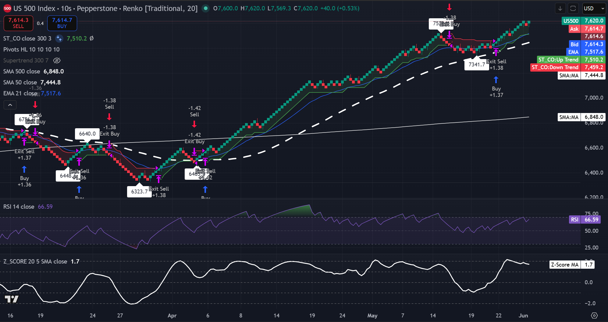Click the ST_CO null value symbol
608x322 pixels.
(91, 38)
